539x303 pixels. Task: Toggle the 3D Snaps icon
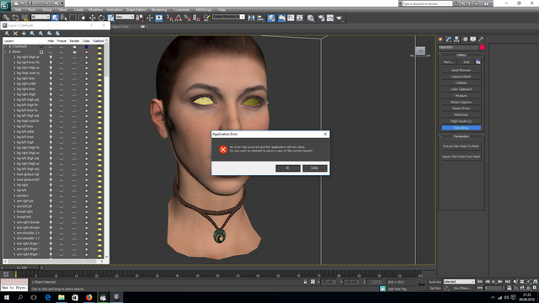169,18
